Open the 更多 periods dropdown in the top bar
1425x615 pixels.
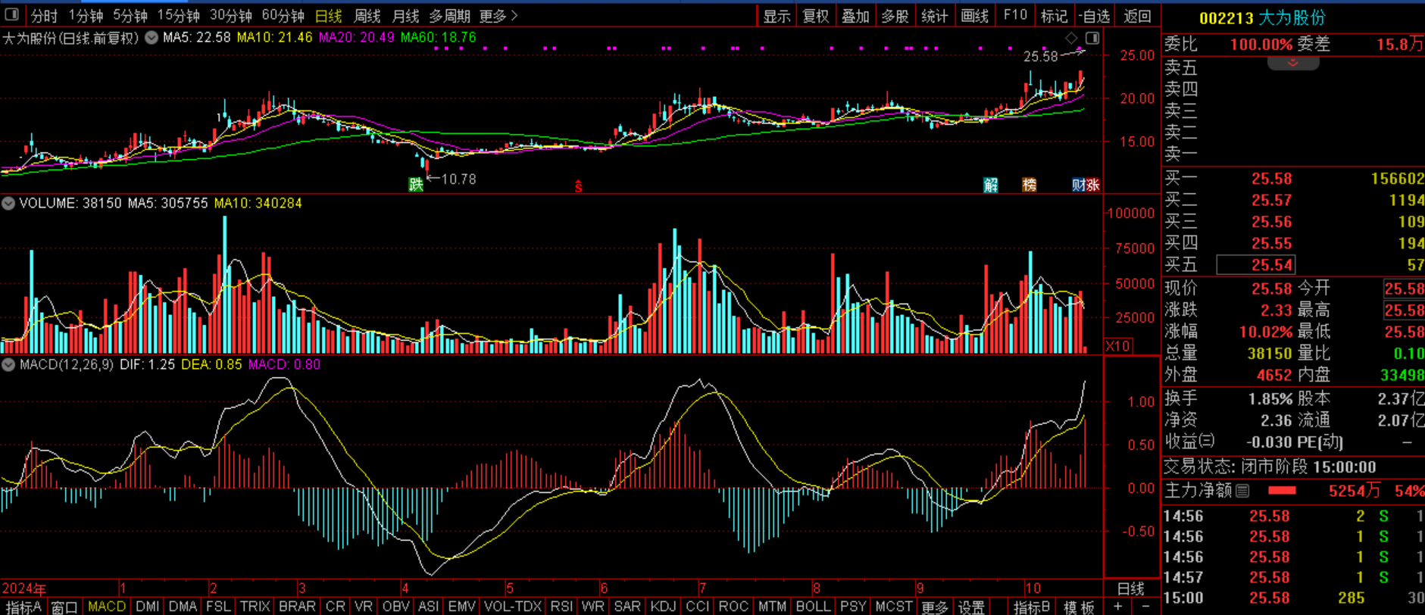(x=498, y=15)
